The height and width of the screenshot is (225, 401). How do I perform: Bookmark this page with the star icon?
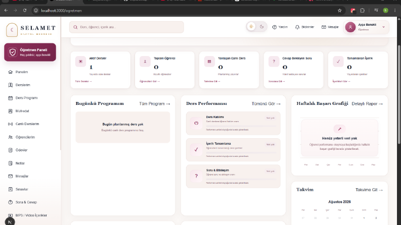pyautogui.click(x=340, y=11)
